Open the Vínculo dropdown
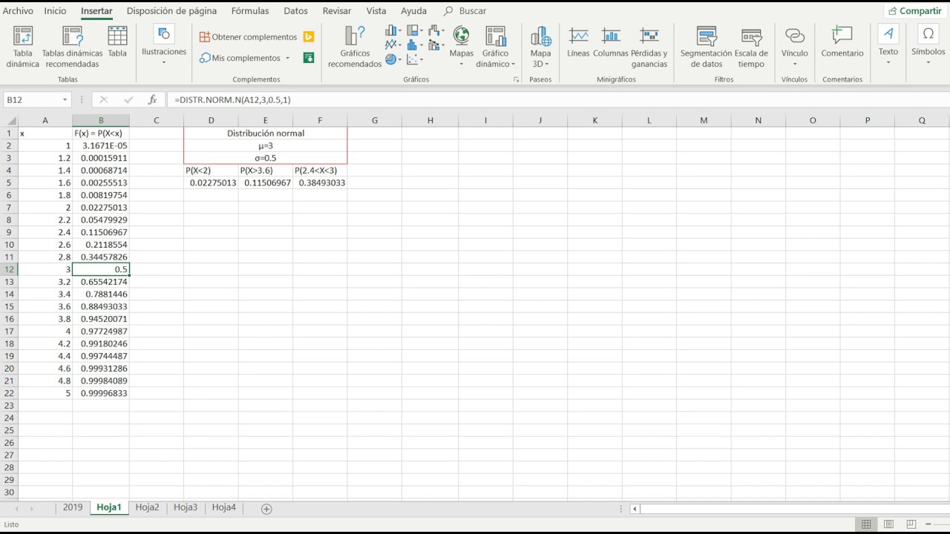Image resolution: width=950 pixels, height=534 pixels. 794,47
